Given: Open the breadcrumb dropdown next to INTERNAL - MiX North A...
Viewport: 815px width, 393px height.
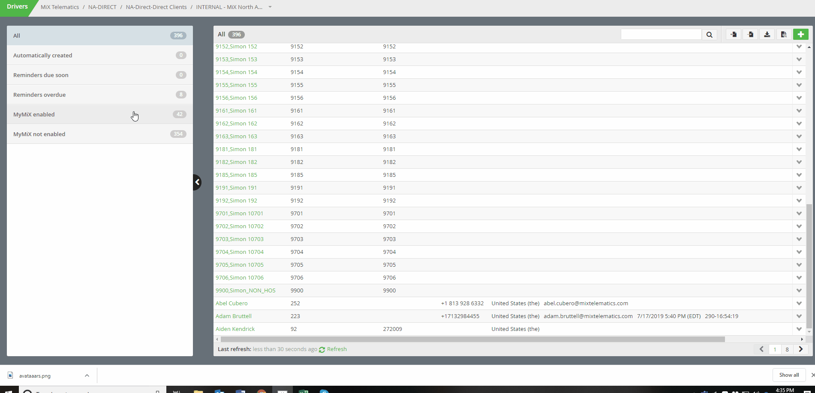Looking at the screenshot, I should (x=270, y=7).
